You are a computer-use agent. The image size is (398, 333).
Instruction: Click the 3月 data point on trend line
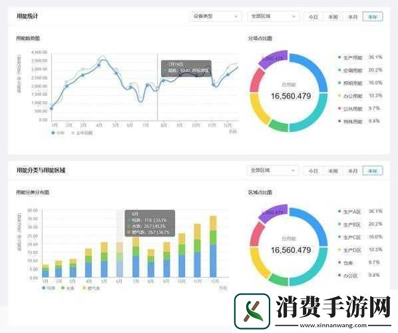coord(83,75)
